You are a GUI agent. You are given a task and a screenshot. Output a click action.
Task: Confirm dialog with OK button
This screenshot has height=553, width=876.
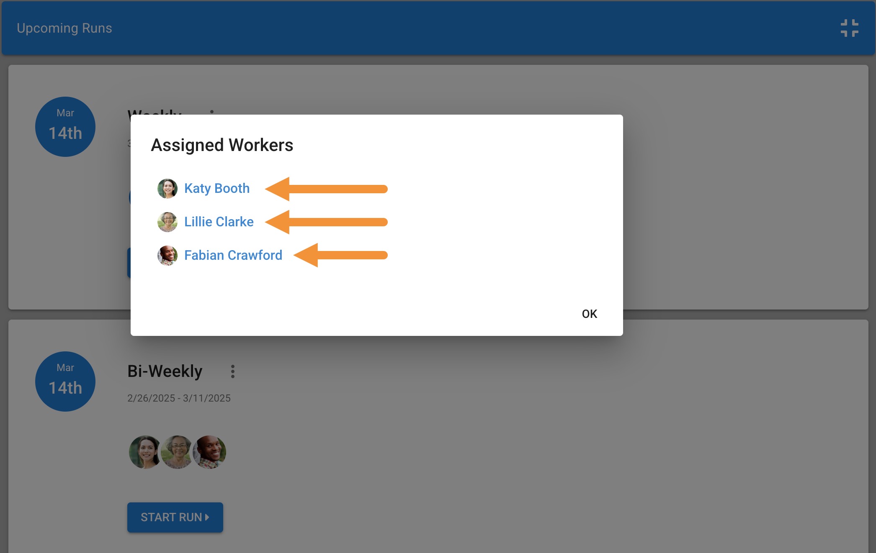click(590, 314)
